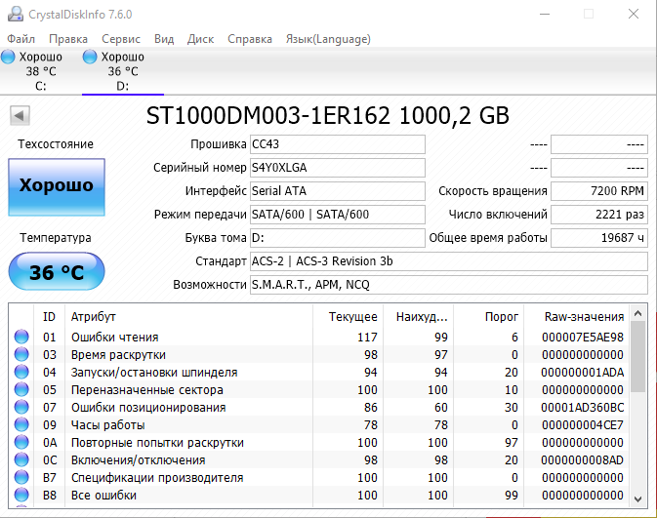Screen dimensions: 657x518
Task: Click status orb for Время раскрутки row
Action: [21, 355]
